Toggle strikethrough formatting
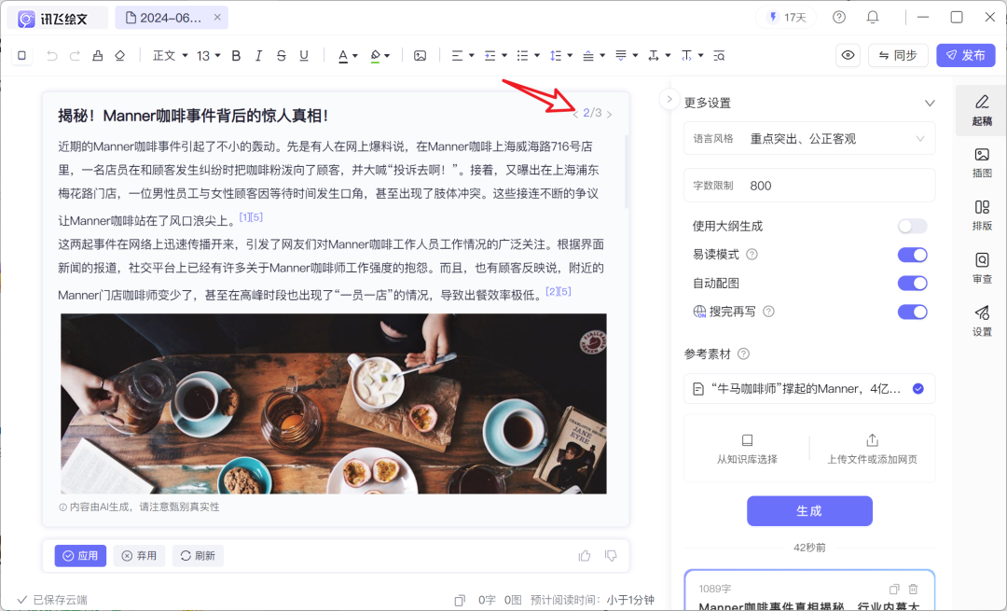1007x611 pixels. tap(282, 56)
